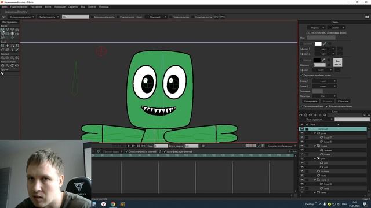Collapse the руки layer group
This screenshot has height=208, width=371.
tap(315, 133)
